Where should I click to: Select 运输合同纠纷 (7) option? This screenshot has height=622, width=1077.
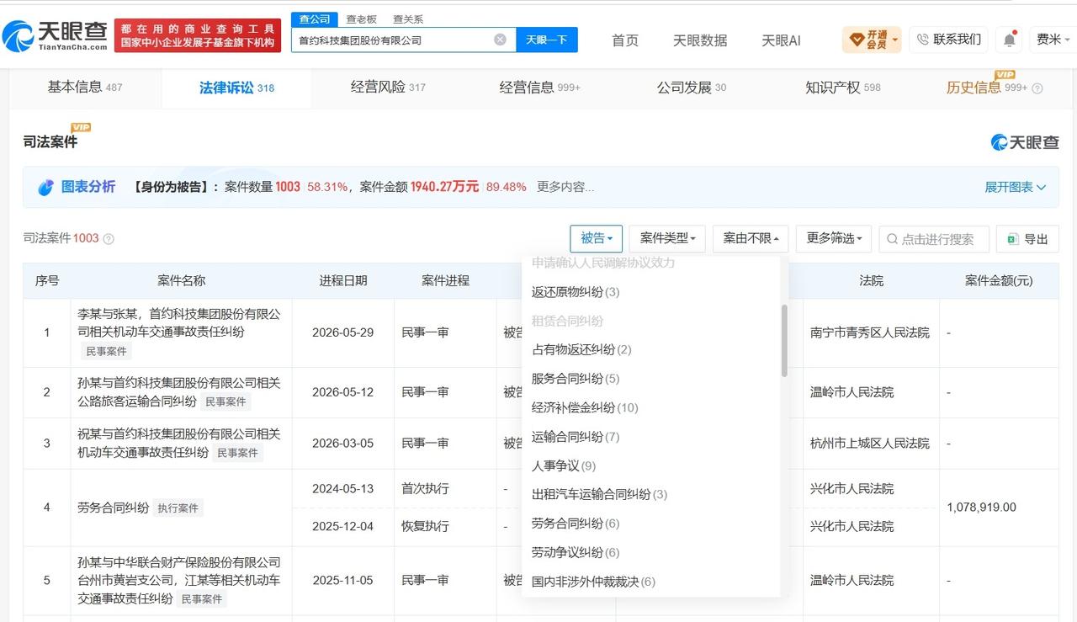pos(576,437)
